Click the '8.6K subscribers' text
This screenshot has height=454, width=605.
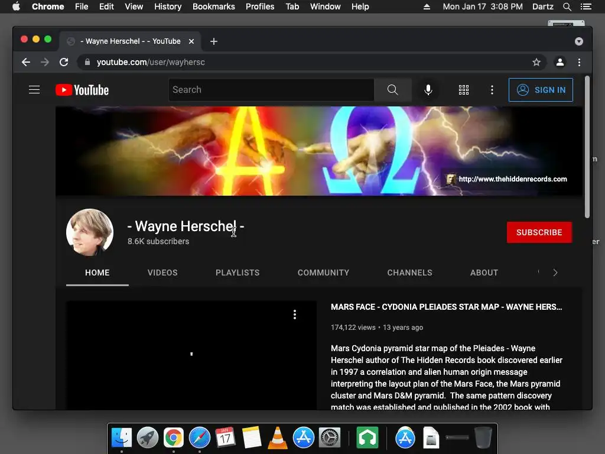tap(158, 241)
